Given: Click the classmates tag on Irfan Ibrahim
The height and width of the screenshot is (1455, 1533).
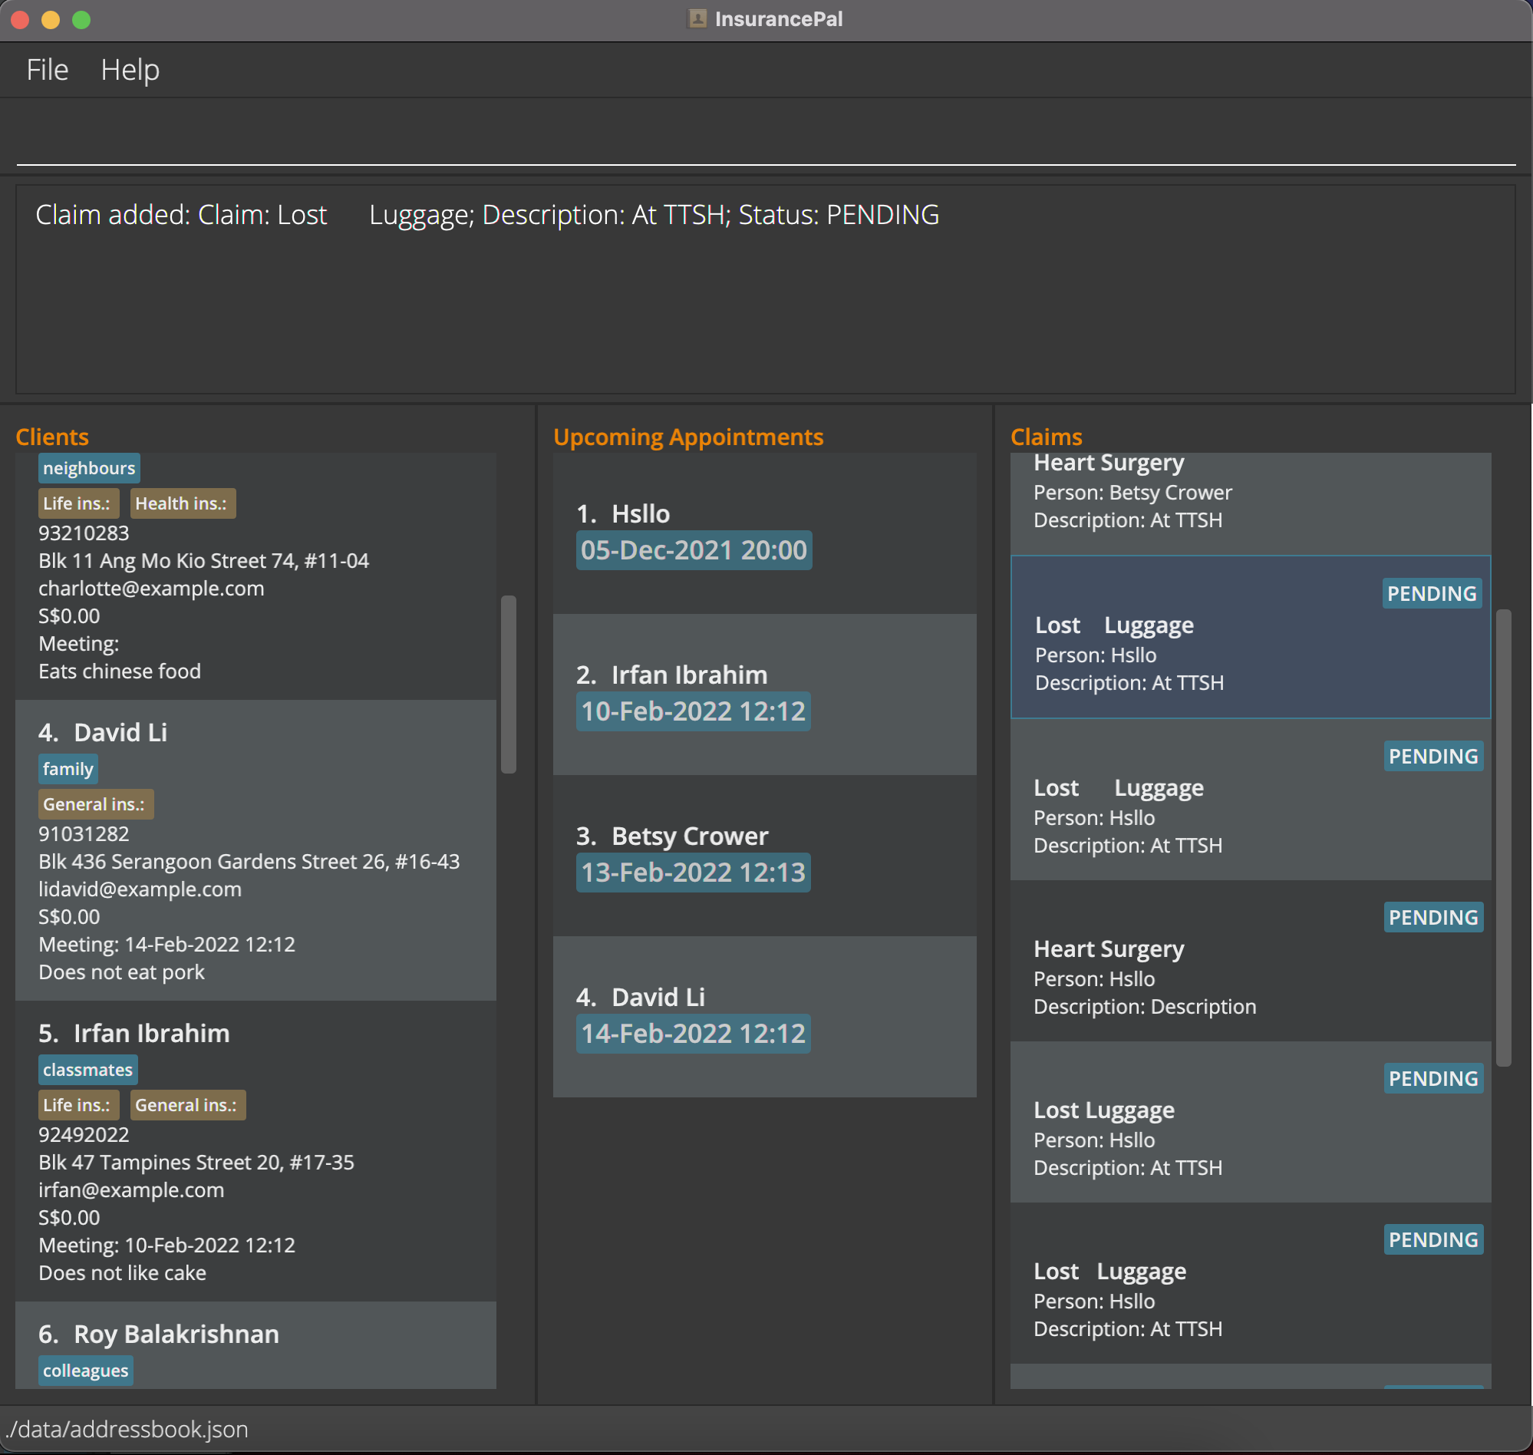Looking at the screenshot, I should [x=87, y=1071].
